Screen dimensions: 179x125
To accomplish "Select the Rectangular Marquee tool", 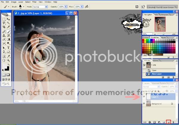I will point(4,19).
